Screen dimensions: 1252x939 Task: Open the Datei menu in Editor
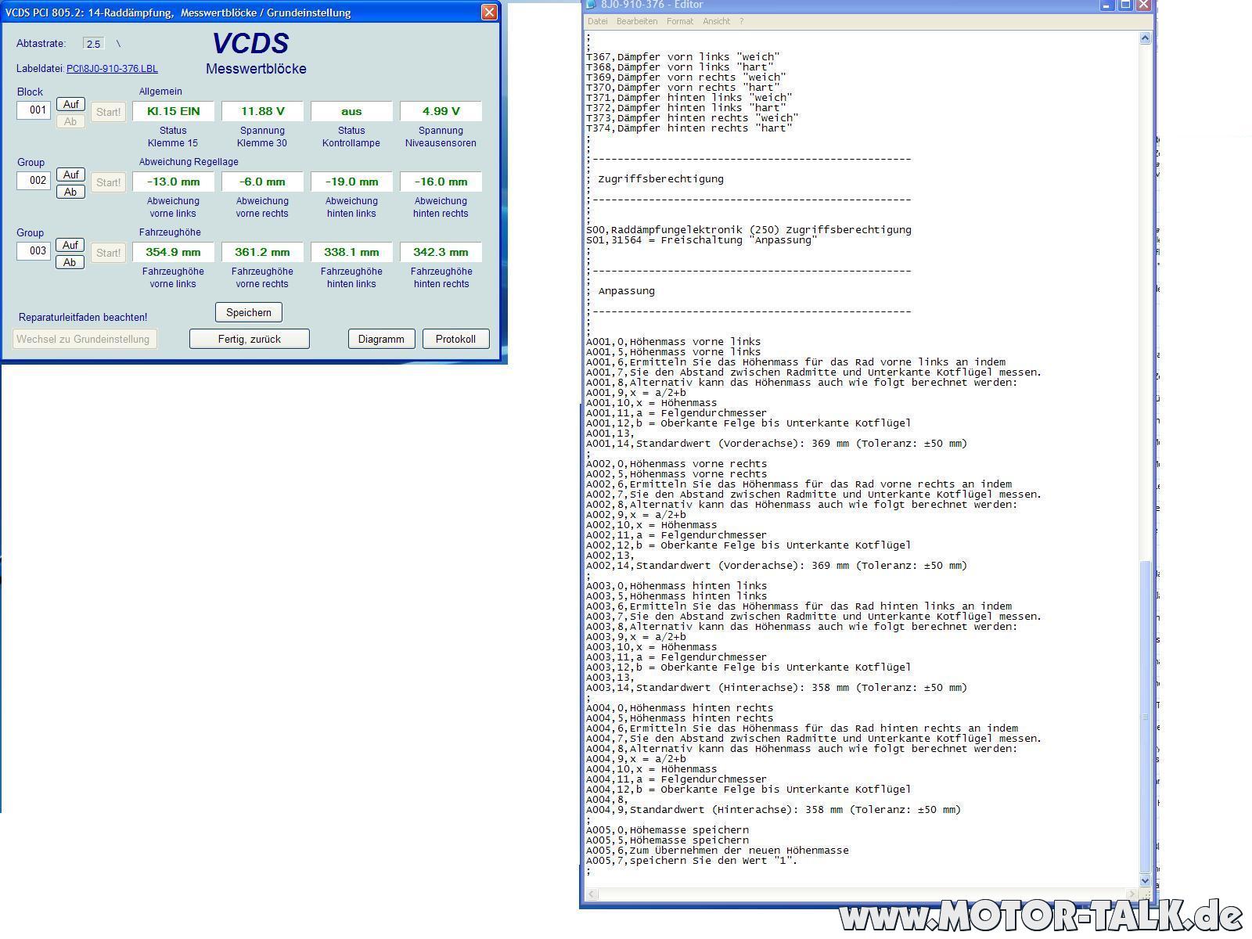click(597, 21)
